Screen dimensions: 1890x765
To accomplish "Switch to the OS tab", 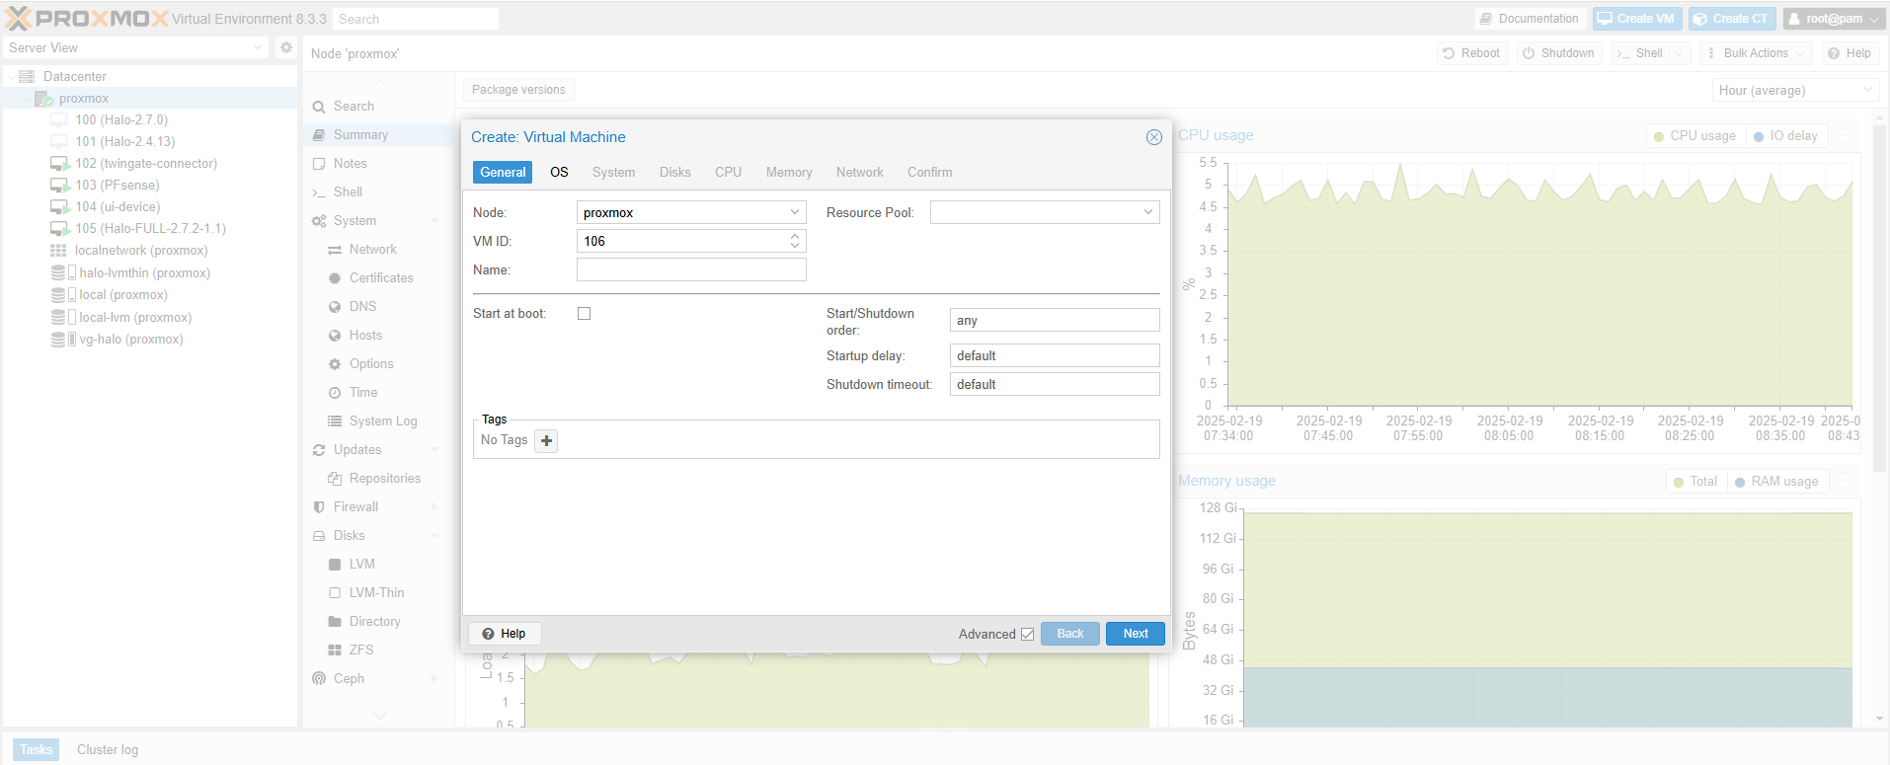I will coord(559,173).
